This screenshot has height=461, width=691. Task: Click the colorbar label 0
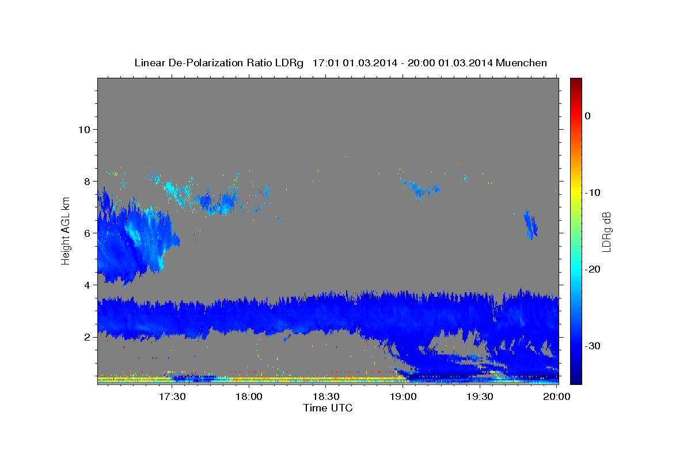tap(588, 116)
